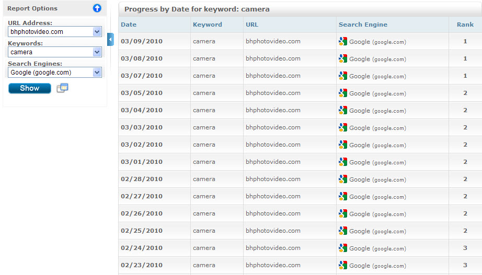Sort table by Date column header

click(x=129, y=25)
